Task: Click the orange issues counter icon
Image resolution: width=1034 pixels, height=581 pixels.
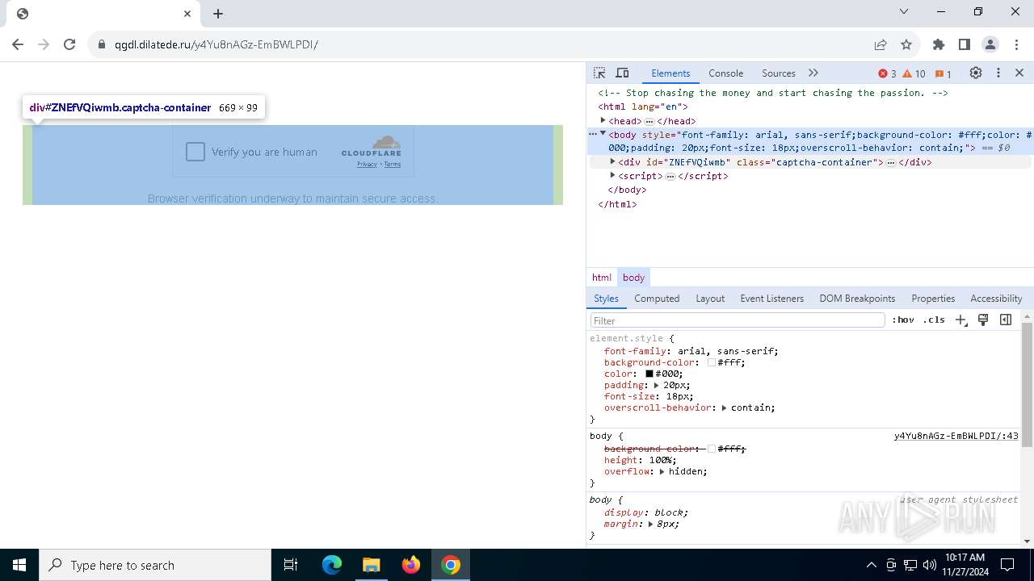Action: pos(943,73)
